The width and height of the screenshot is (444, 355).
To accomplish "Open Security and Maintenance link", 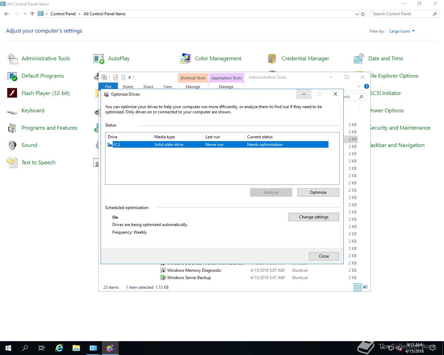I will point(400,128).
